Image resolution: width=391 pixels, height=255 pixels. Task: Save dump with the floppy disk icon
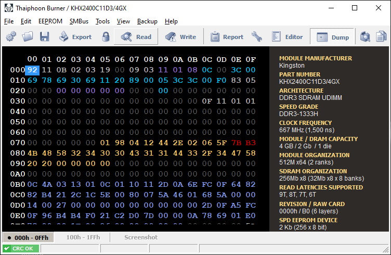[44, 36]
